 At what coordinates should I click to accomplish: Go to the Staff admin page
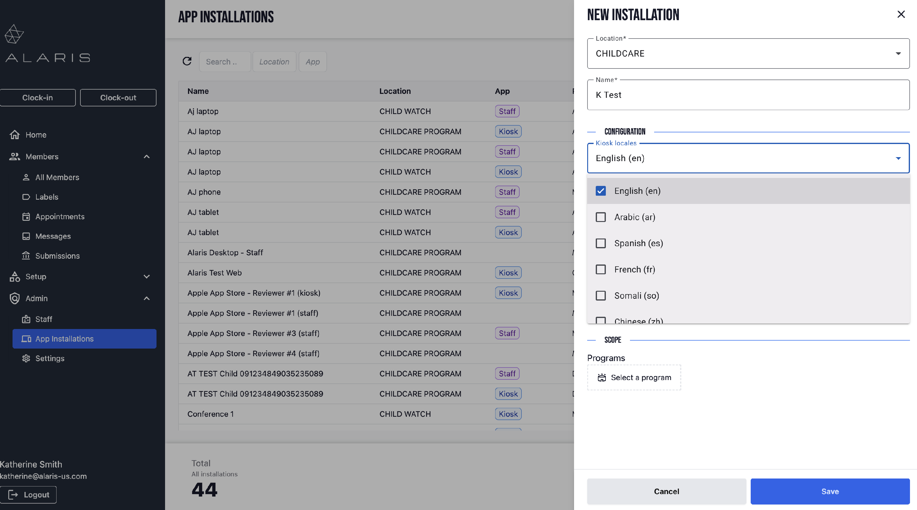(43, 319)
